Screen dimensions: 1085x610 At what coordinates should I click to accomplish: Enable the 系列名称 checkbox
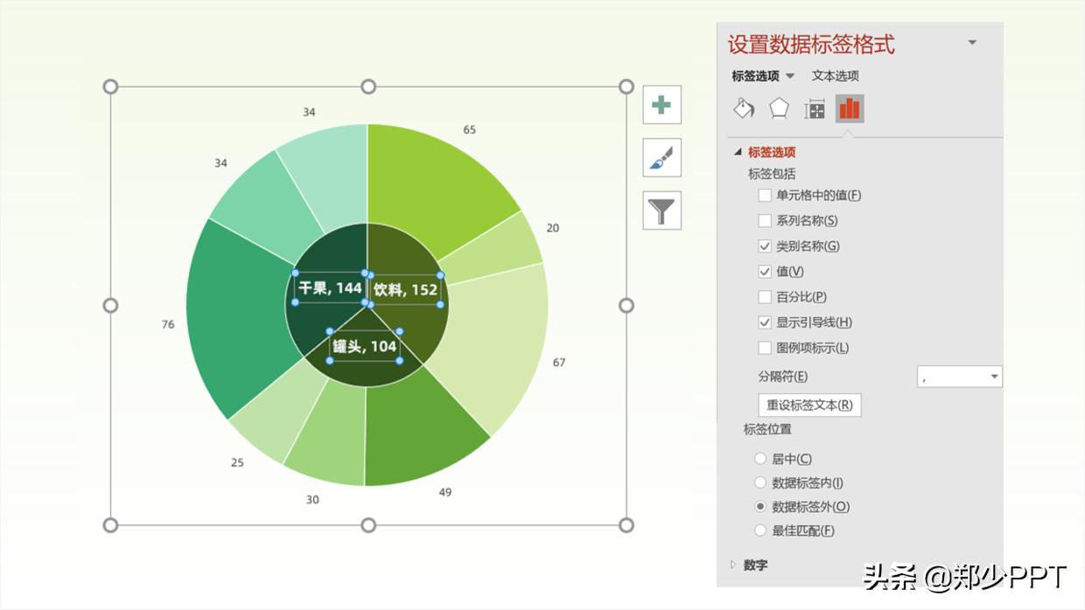765,220
